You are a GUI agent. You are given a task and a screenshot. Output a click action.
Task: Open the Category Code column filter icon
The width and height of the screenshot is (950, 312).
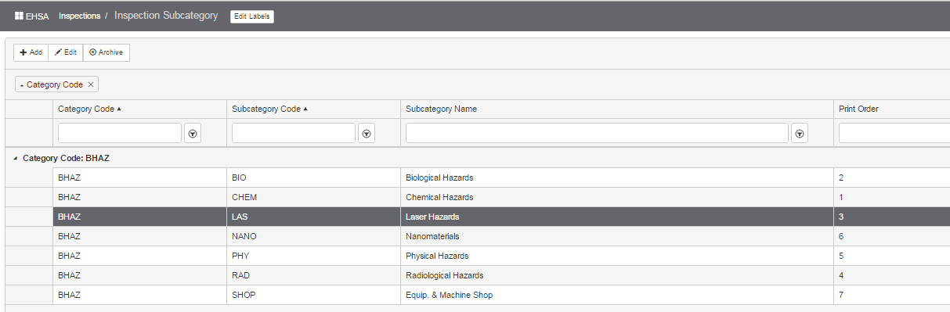(x=193, y=133)
